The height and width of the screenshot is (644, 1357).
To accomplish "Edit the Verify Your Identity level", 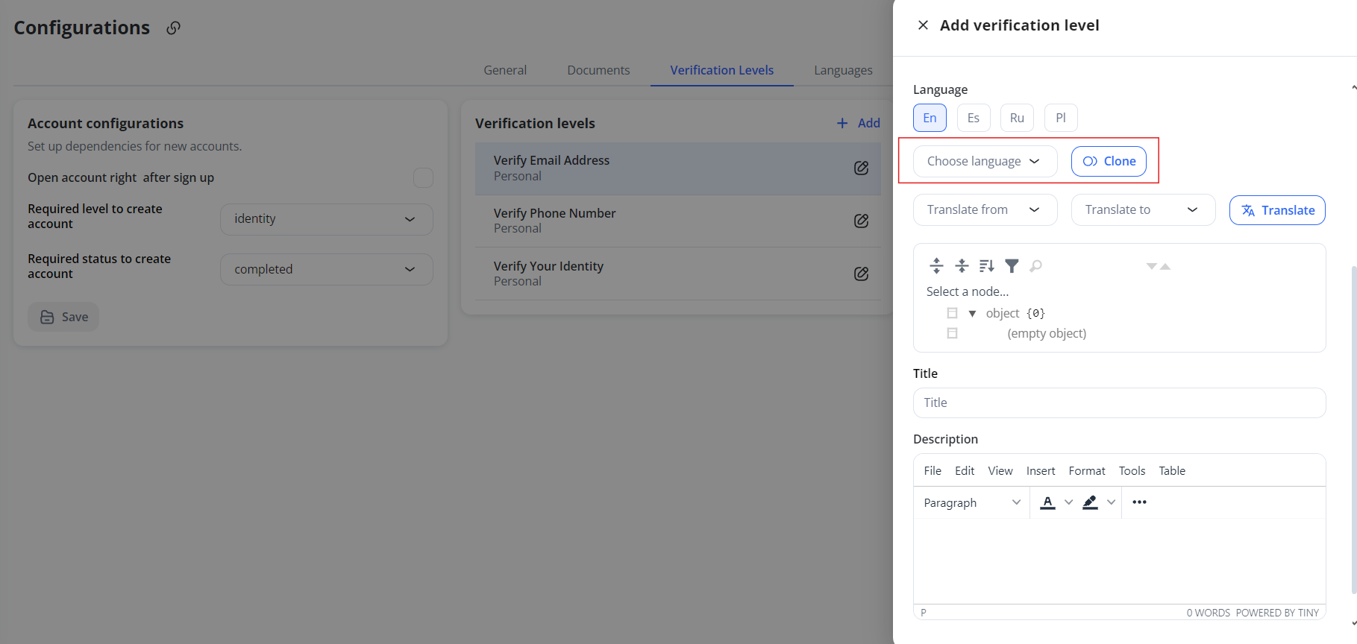I will [861, 274].
